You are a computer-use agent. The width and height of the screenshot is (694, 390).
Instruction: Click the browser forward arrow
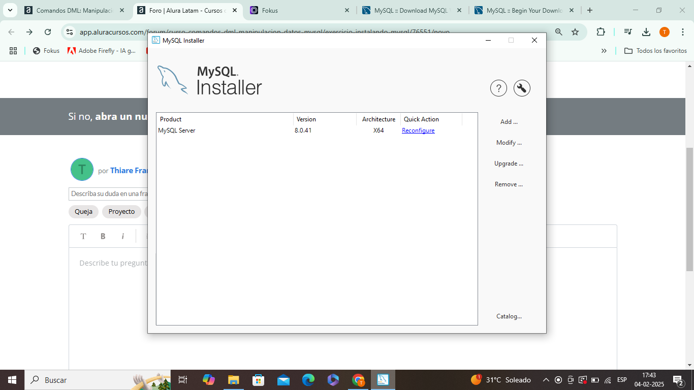click(x=29, y=32)
